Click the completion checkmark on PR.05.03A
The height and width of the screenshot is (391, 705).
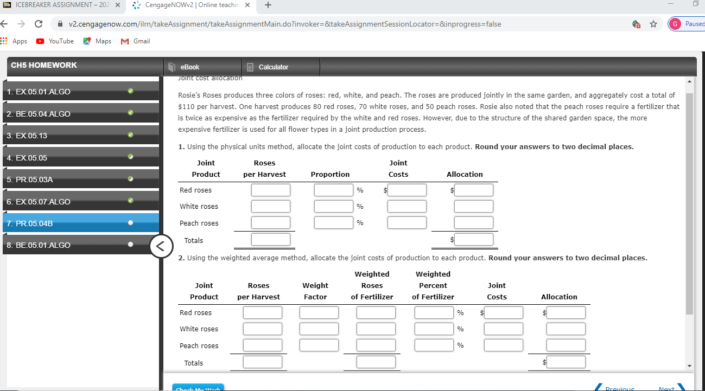(x=130, y=179)
